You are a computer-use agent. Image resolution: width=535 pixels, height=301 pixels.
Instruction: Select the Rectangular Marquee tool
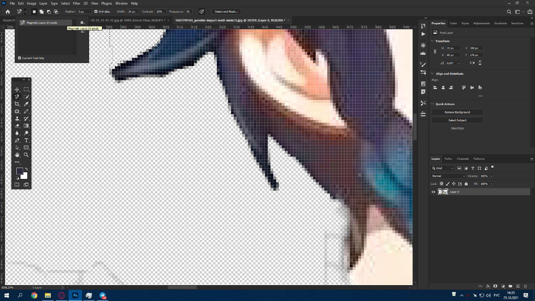(x=26, y=89)
